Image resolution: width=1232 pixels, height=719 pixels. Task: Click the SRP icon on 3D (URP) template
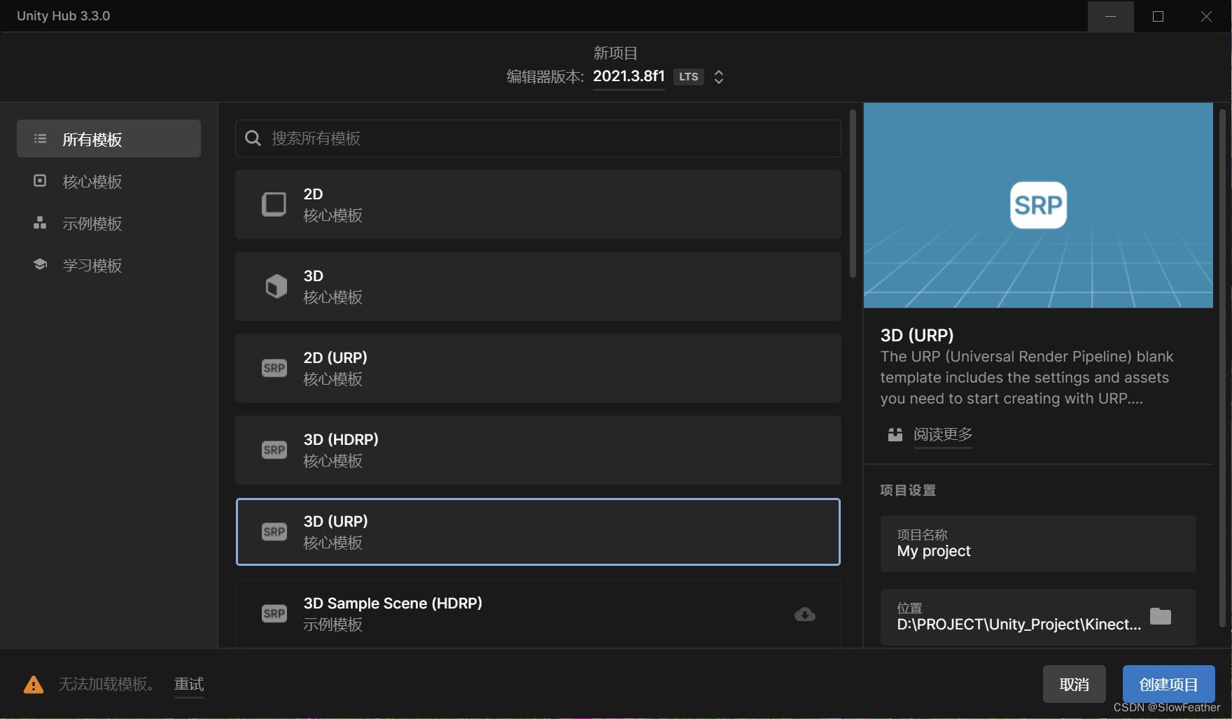274,532
